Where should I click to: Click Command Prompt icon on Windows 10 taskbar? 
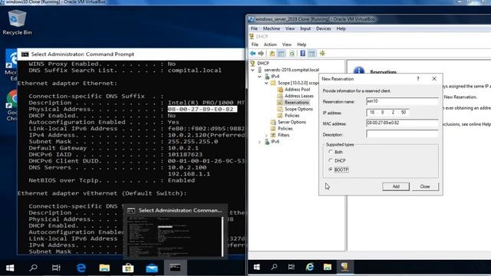(x=175, y=268)
